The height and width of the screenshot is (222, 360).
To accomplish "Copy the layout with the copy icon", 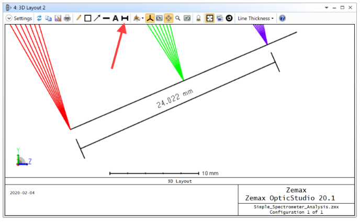I will coord(48,18).
